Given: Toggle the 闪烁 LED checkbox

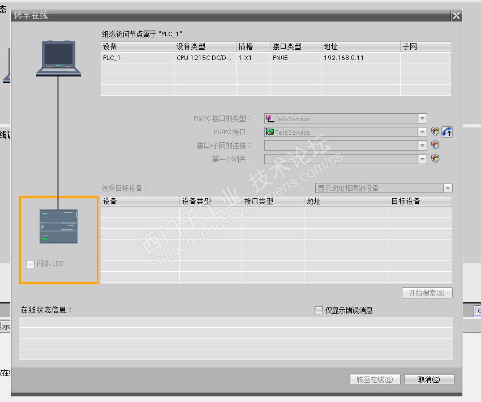Looking at the screenshot, I should pos(30,264).
